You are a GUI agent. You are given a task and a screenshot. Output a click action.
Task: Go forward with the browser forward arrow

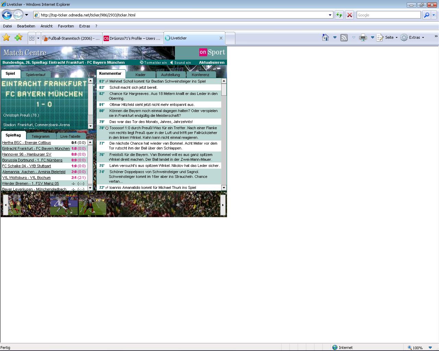coord(18,15)
